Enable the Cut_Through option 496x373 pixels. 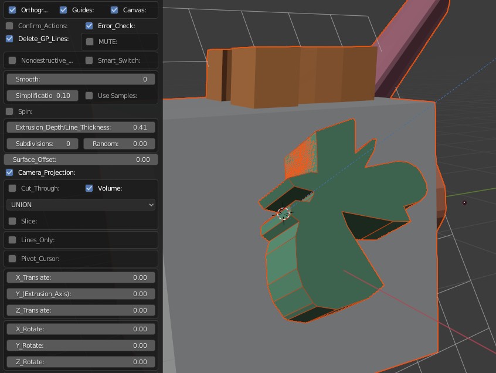click(12, 188)
